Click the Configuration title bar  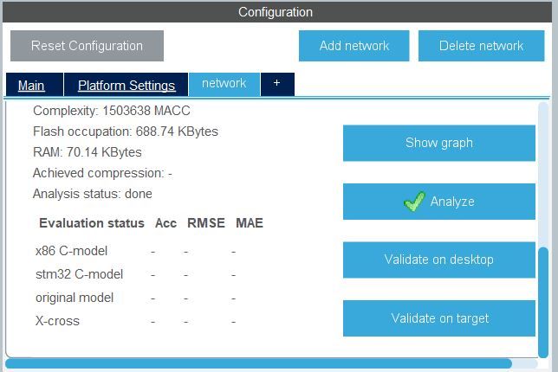[x=277, y=12]
